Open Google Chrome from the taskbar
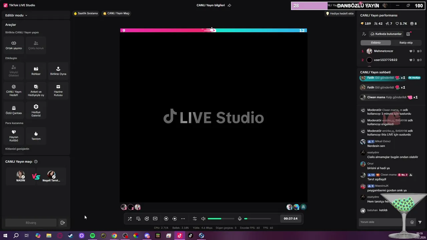This screenshot has width=427, height=240. [x=114, y=236]
